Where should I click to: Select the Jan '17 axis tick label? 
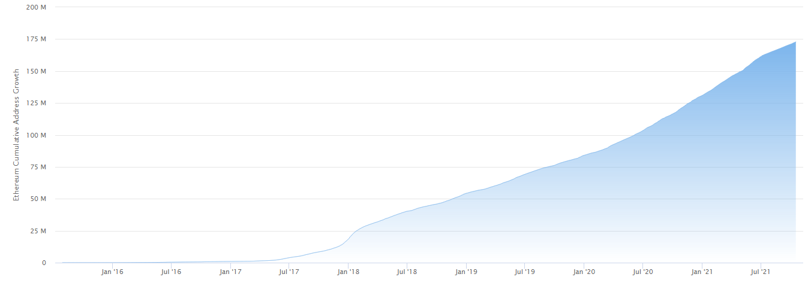[230, 272]
